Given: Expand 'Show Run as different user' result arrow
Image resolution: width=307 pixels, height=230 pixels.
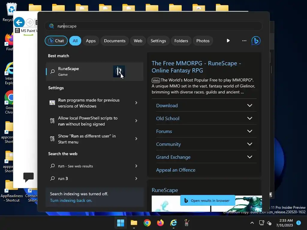Looking at the screenshot, I should click(x=136, y=139).
